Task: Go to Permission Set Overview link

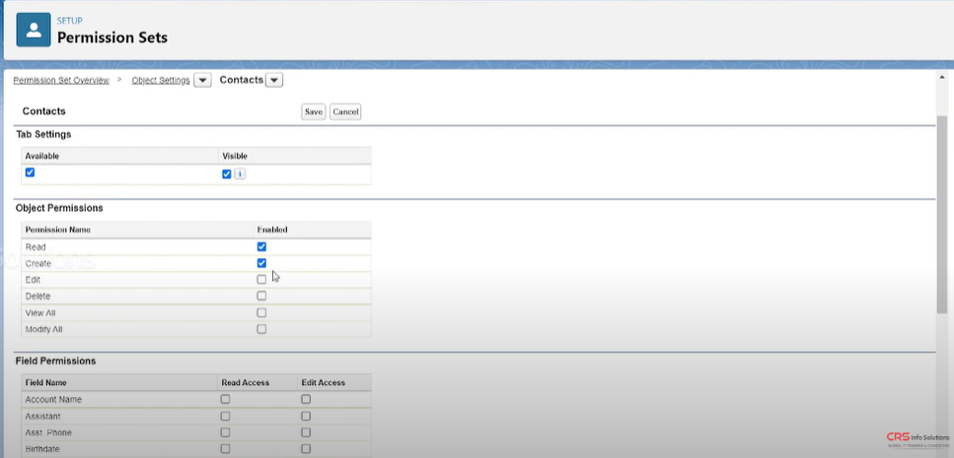Action: coord(61,80)
